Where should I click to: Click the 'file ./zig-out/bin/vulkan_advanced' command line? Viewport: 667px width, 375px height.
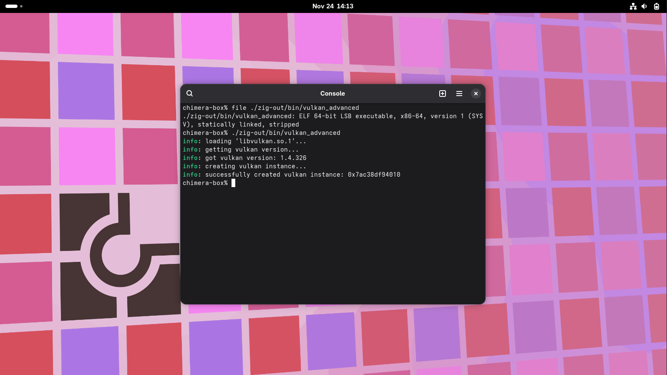coord(295,108)
